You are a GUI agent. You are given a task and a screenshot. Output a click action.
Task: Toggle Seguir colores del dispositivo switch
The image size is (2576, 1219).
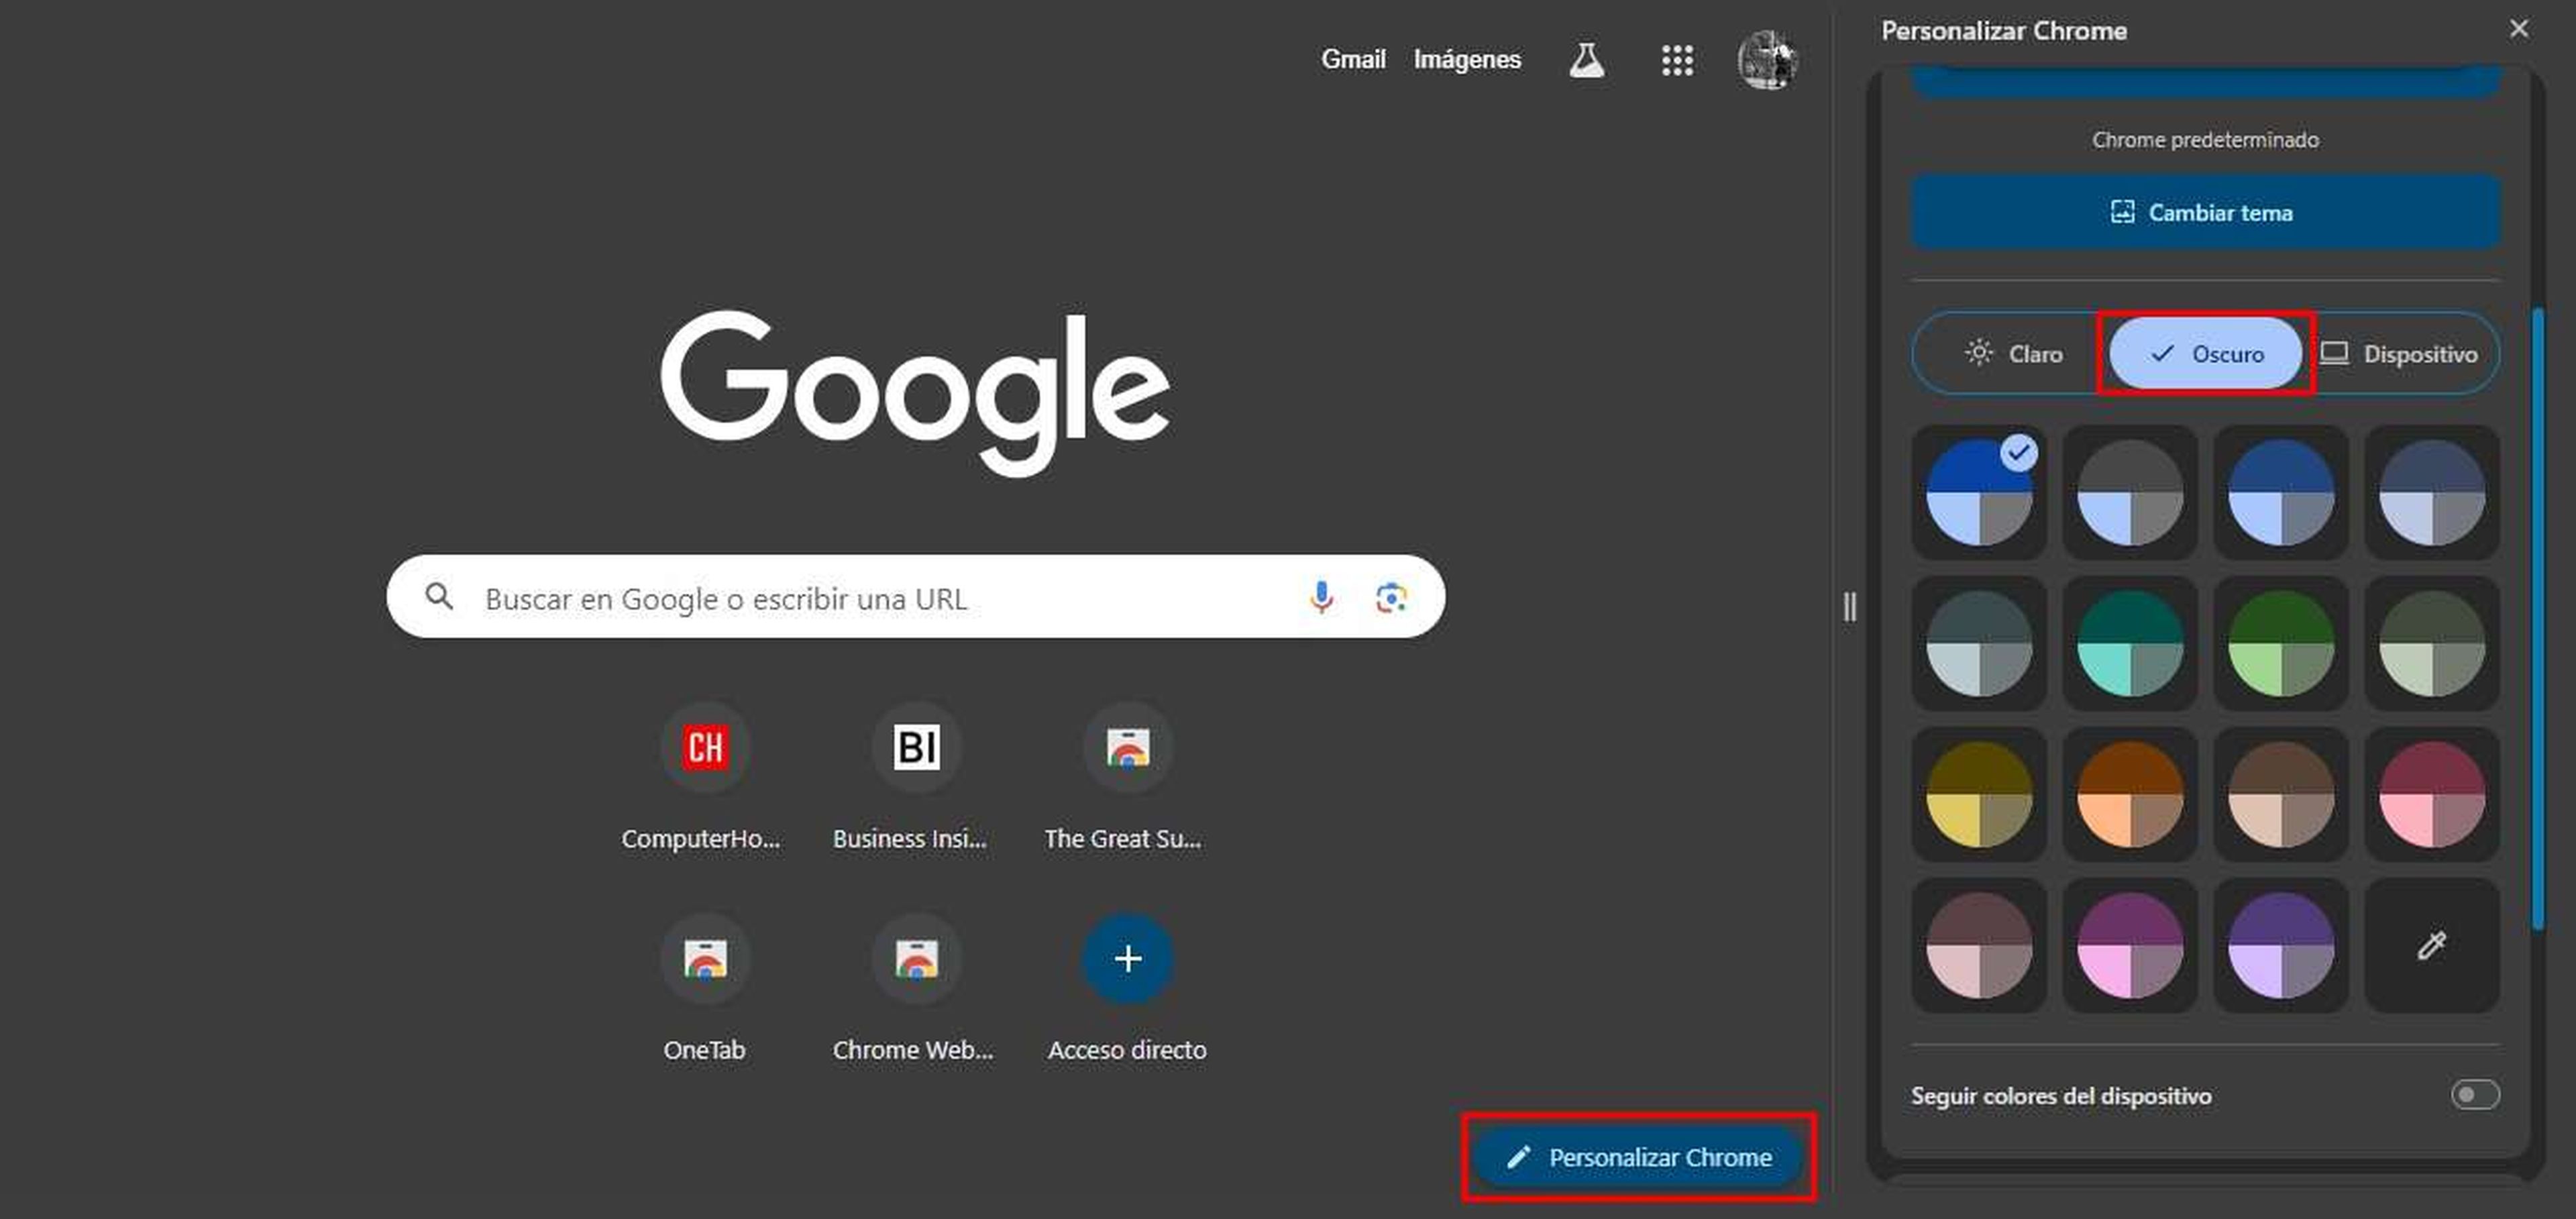2474,1094
